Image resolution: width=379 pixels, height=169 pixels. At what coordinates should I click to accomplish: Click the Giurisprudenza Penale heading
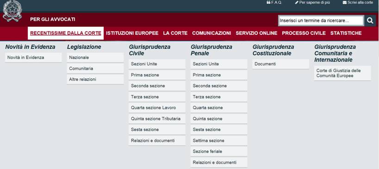point(211,50)
